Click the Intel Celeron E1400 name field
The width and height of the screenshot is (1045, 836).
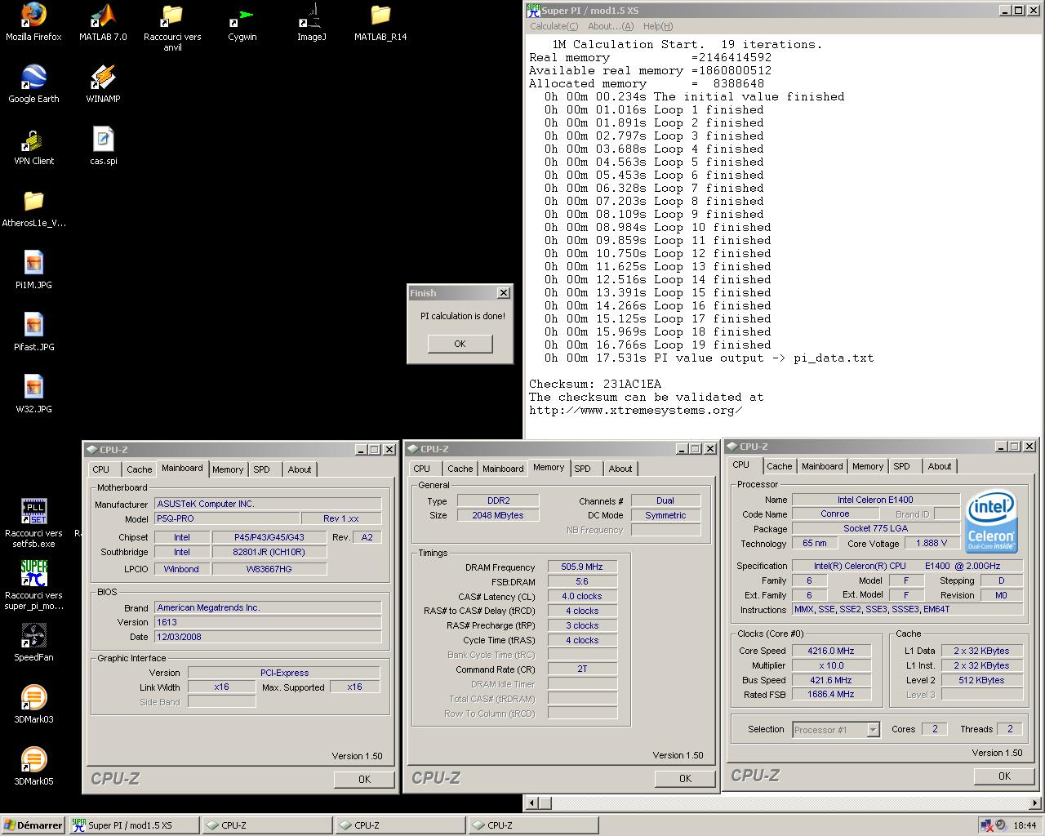875,500
